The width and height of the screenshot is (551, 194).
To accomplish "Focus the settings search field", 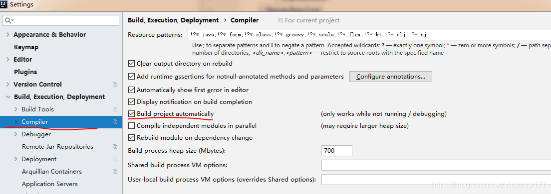I will point(61,21).
